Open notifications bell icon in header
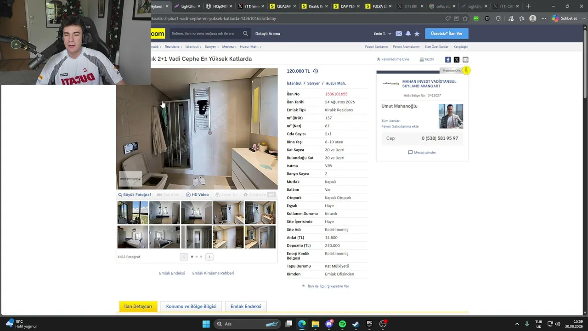This screenshot has height=331, width=588. pos(408,34)
